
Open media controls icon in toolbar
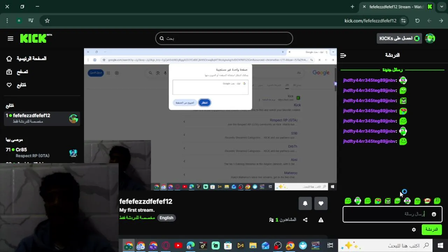point(31,21)
